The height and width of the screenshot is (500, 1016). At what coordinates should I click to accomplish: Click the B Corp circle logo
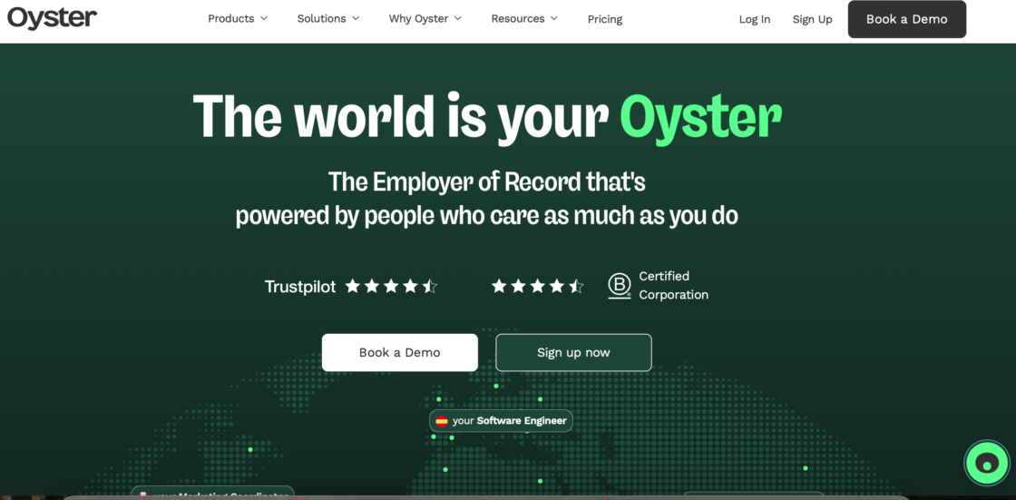[620, 286]
